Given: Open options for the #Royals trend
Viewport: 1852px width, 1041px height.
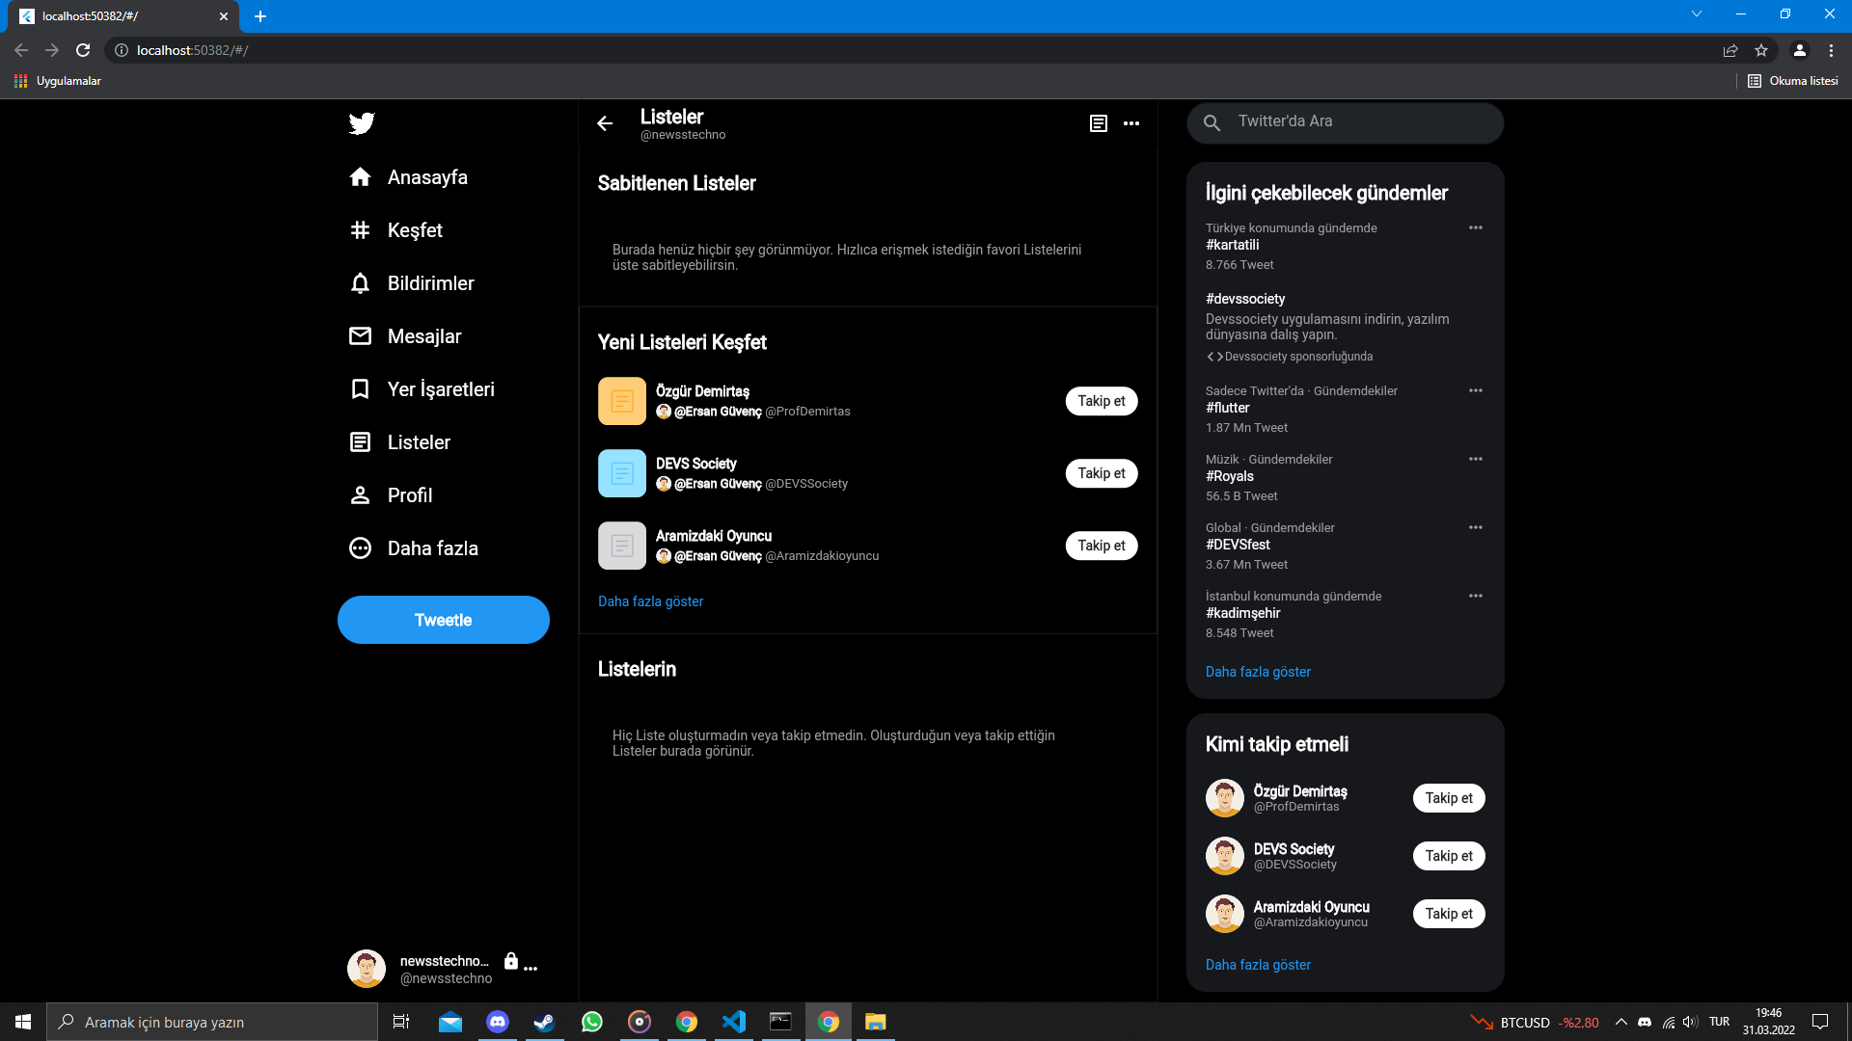Looking at the screenshot, I should tap(1476, 459).
